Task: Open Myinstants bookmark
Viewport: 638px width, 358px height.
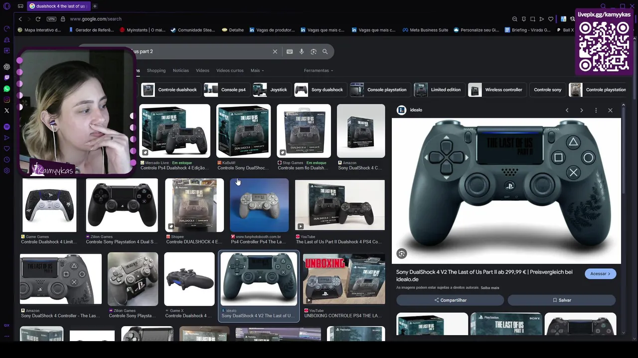Action: coord(142,30)
